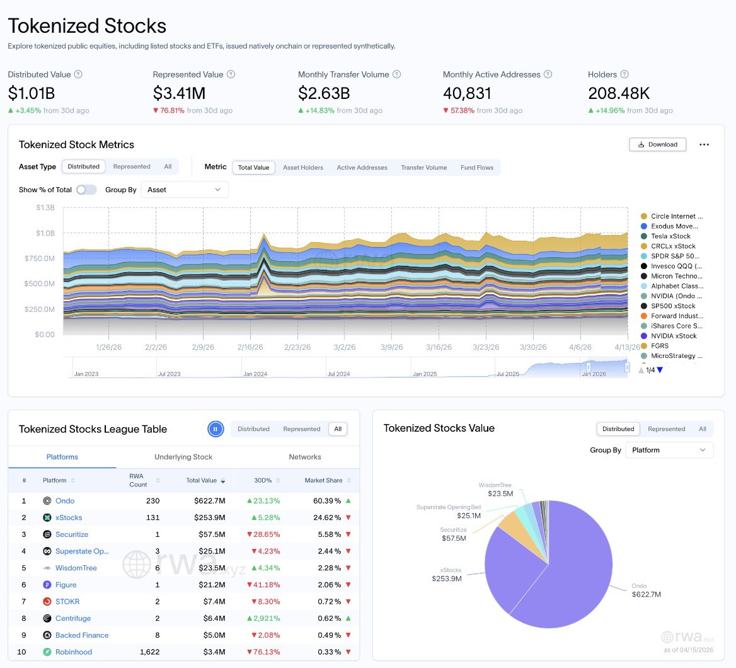Image resolution: width=736 pixels, height=668 pixels.
Task: Click the Backed Finance platform logo icon
Action: (x=47, y=635)
